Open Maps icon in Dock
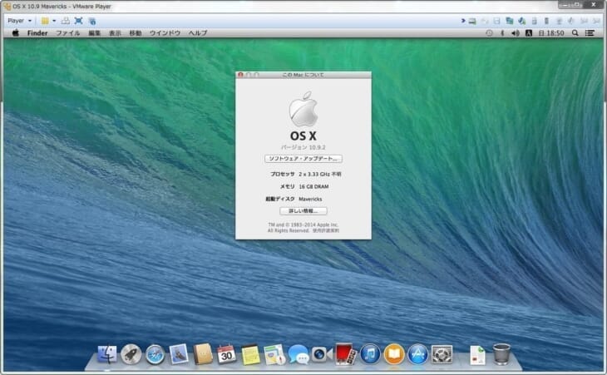 274,354
